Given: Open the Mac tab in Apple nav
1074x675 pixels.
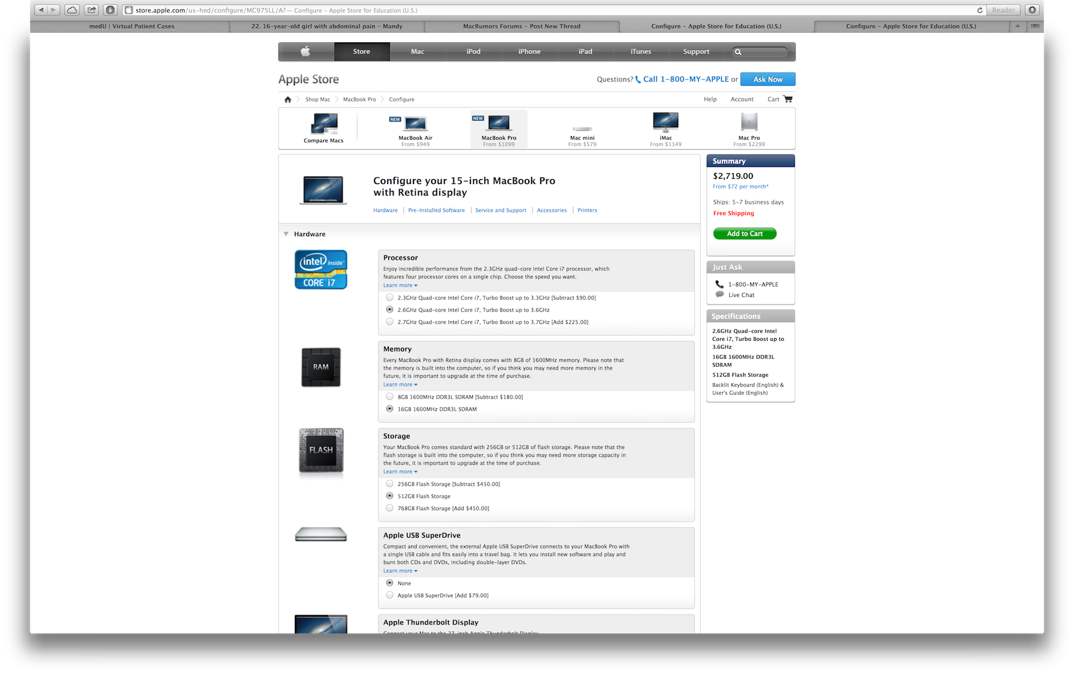Looking at the screenshot, I should (417, 52).
